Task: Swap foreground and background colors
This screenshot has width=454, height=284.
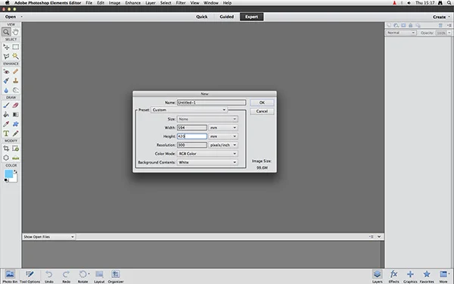Action: coord(15,172)
